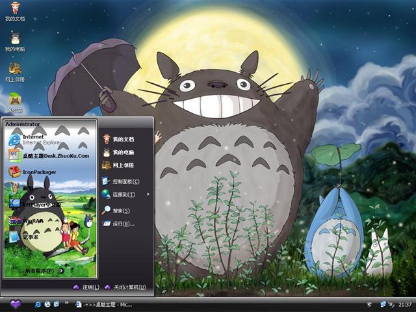Open 运行(R)... run dialog
Screen dimensions: 416x312
(118, 224)
